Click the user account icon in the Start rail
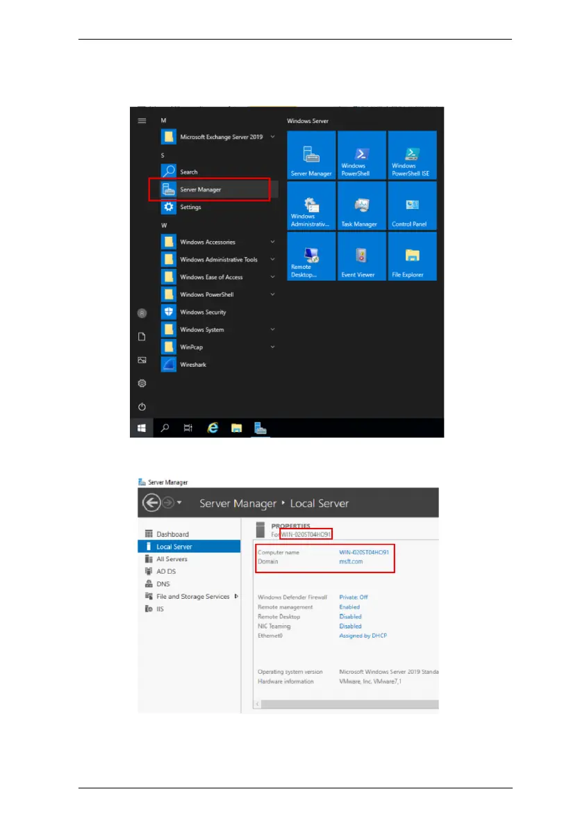Viewport: 571px width, 828px height. pyautogui.click(x=142, y=313)
